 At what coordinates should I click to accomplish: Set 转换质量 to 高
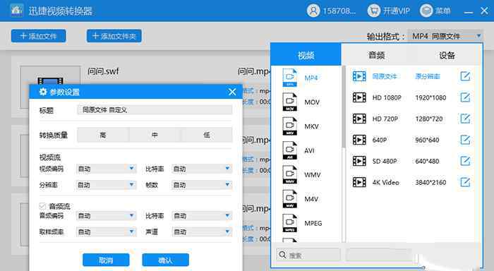[x=103, y=135]
